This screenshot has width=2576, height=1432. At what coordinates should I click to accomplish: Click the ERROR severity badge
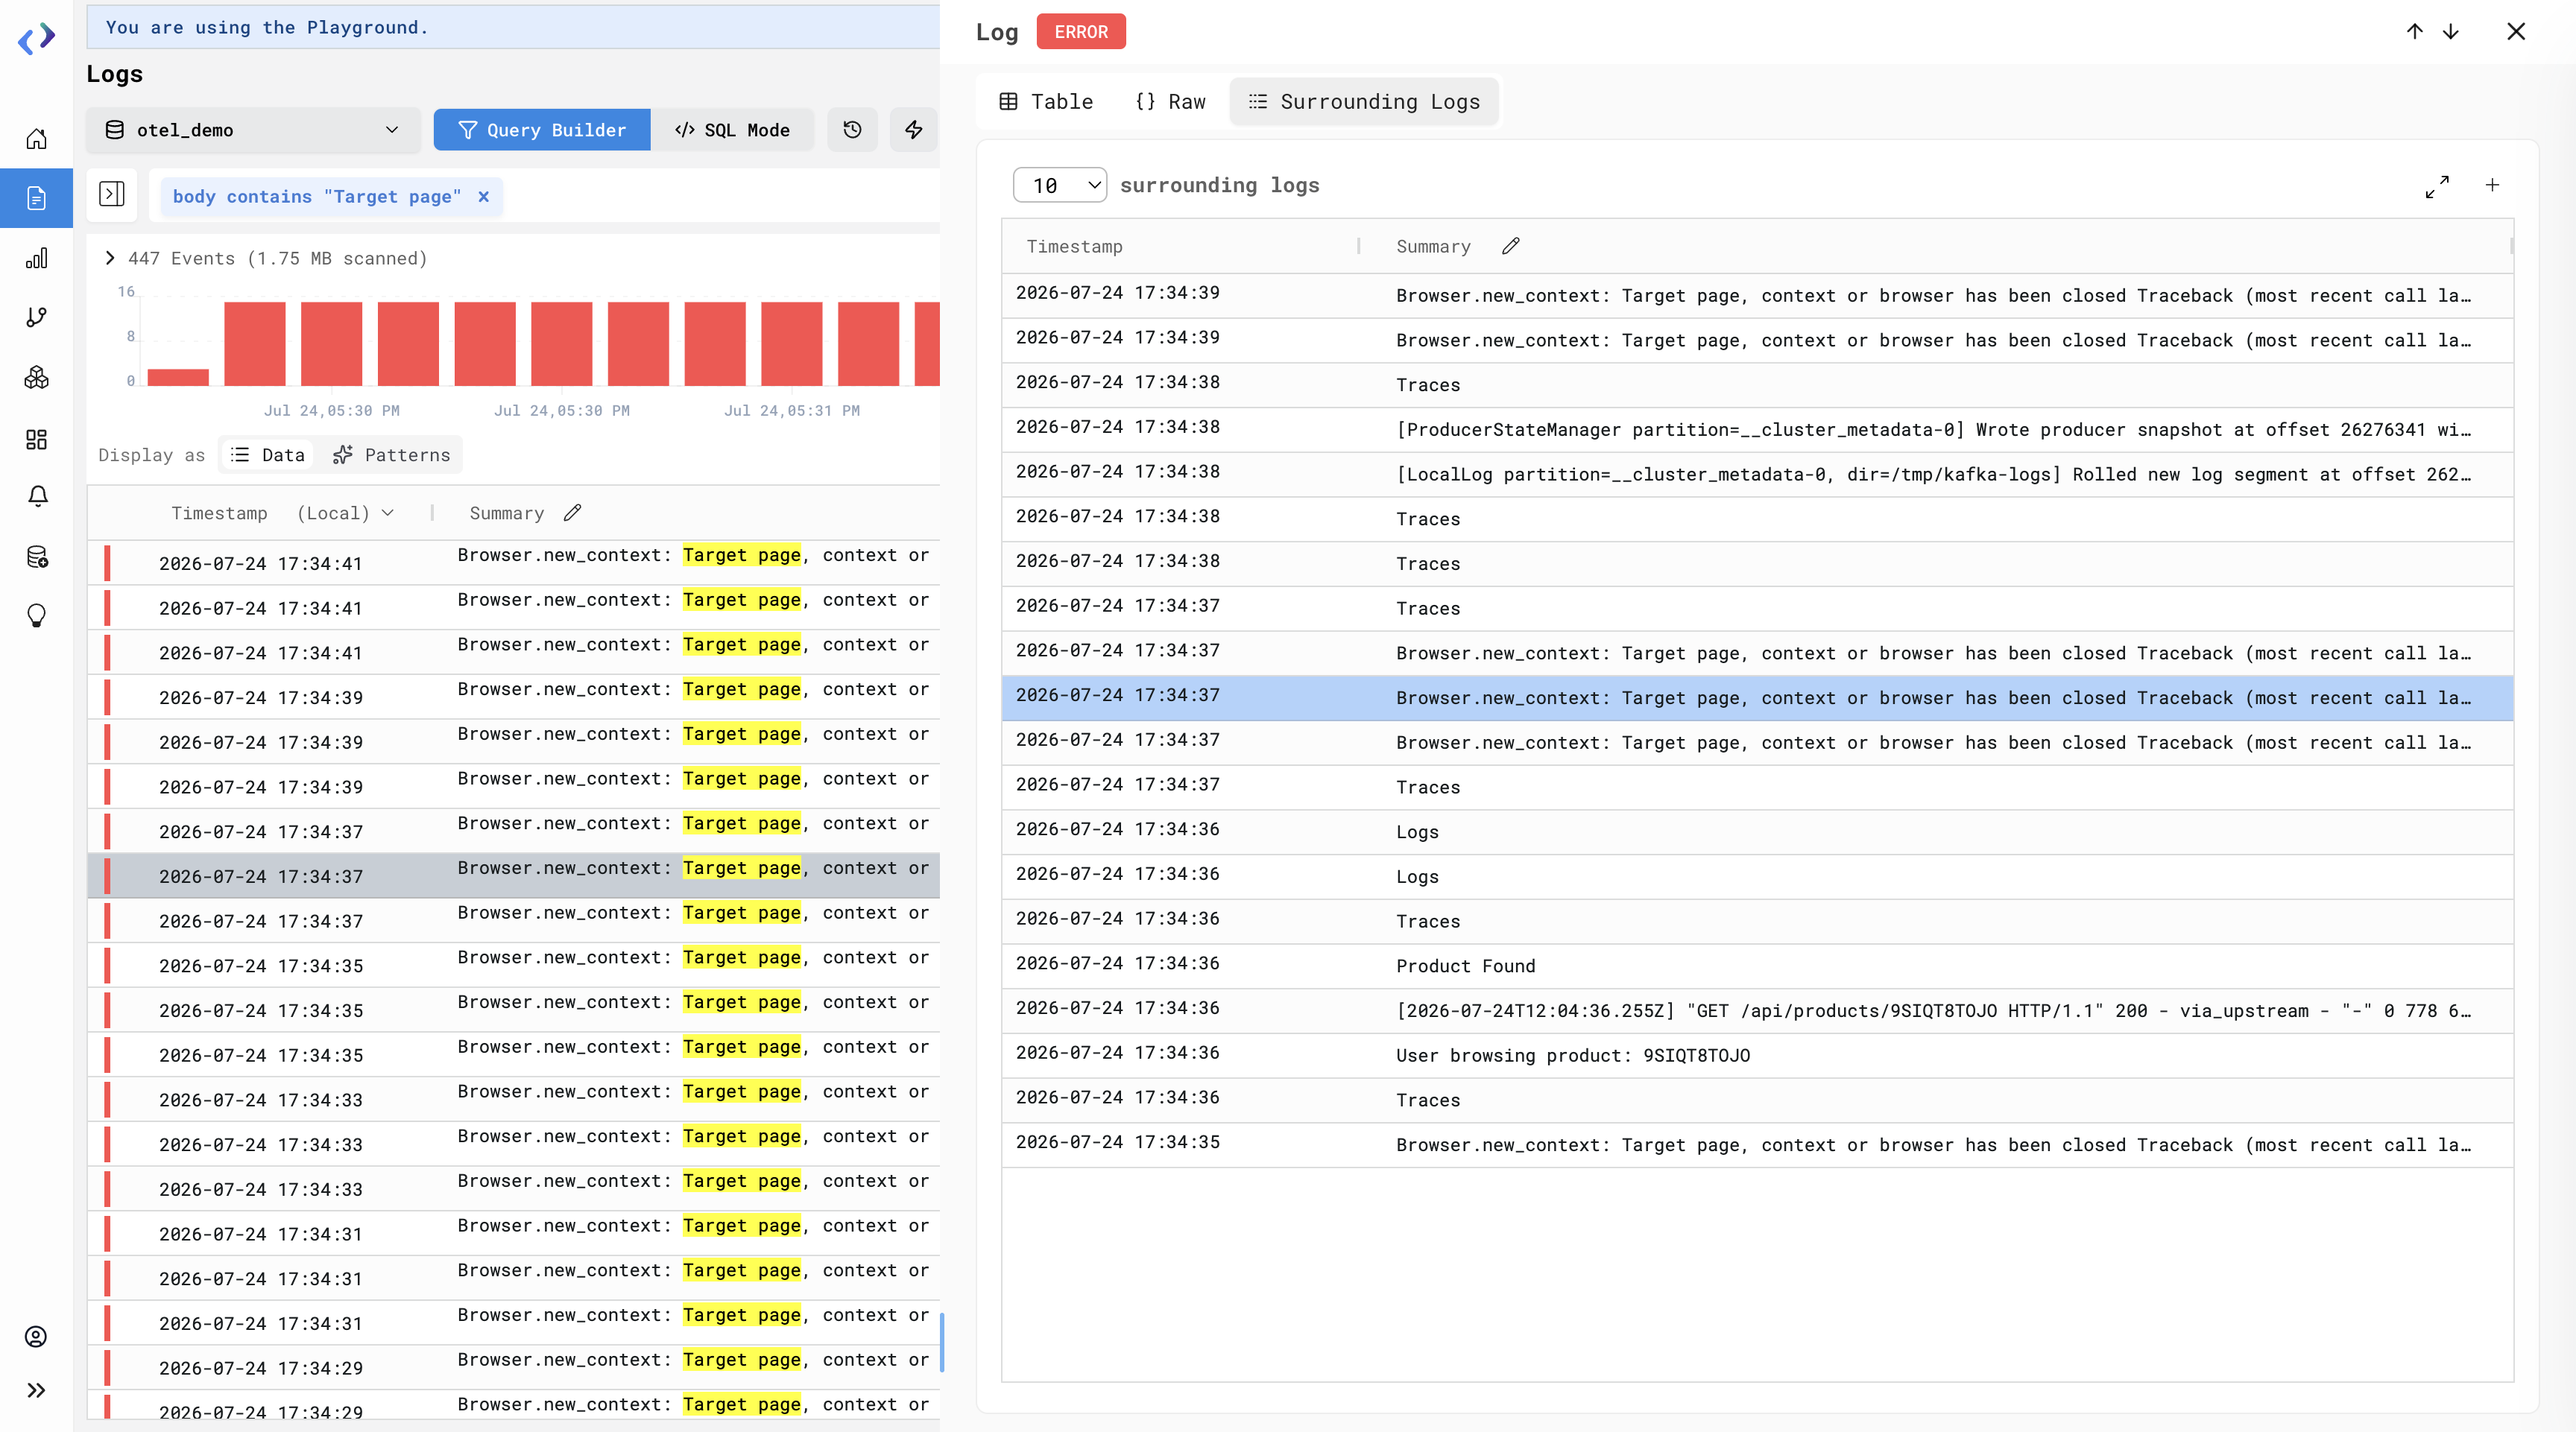[x=1081, y=31]
